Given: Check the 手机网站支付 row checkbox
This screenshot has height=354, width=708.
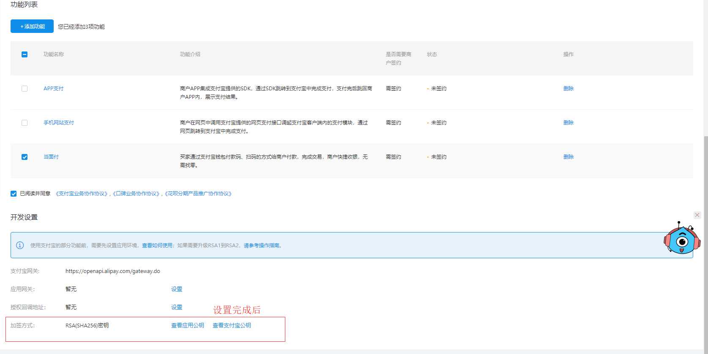Looking at the screenshot, I should 25,123.
